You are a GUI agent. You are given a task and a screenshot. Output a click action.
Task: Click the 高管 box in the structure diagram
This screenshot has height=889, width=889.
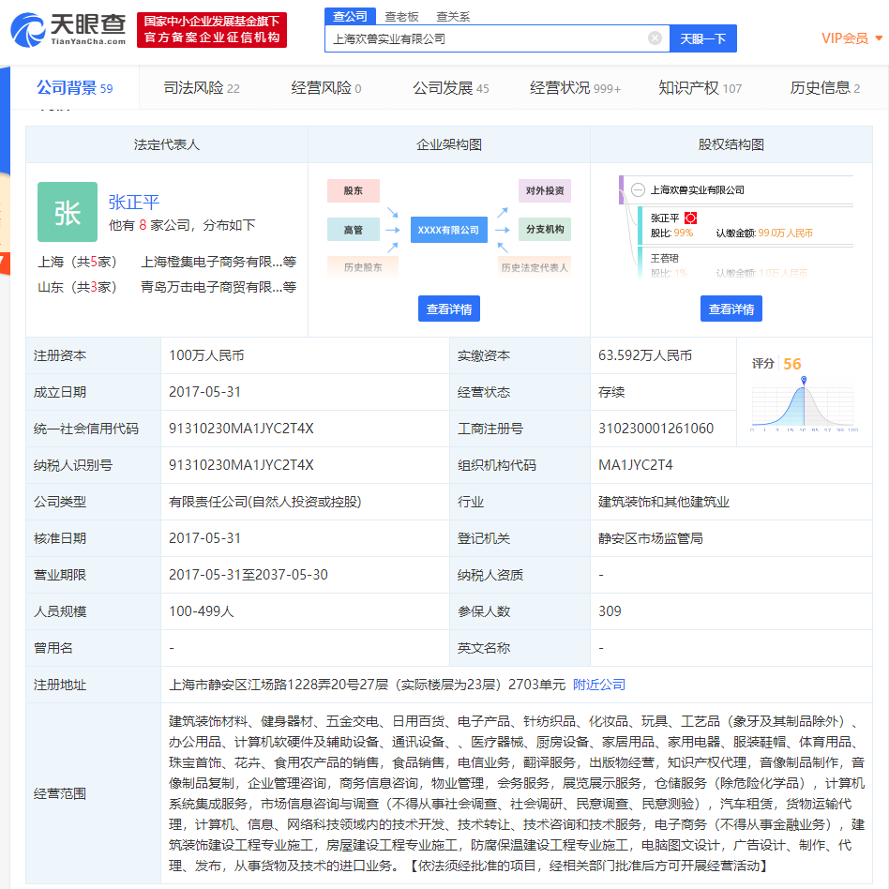pyautogui.click(x=353, y=230)
